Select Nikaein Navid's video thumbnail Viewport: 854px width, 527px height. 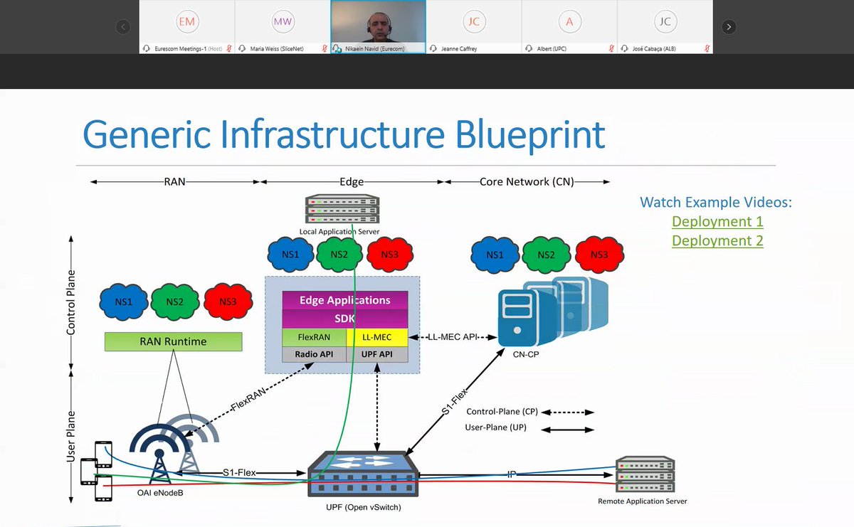pos(377,26)
